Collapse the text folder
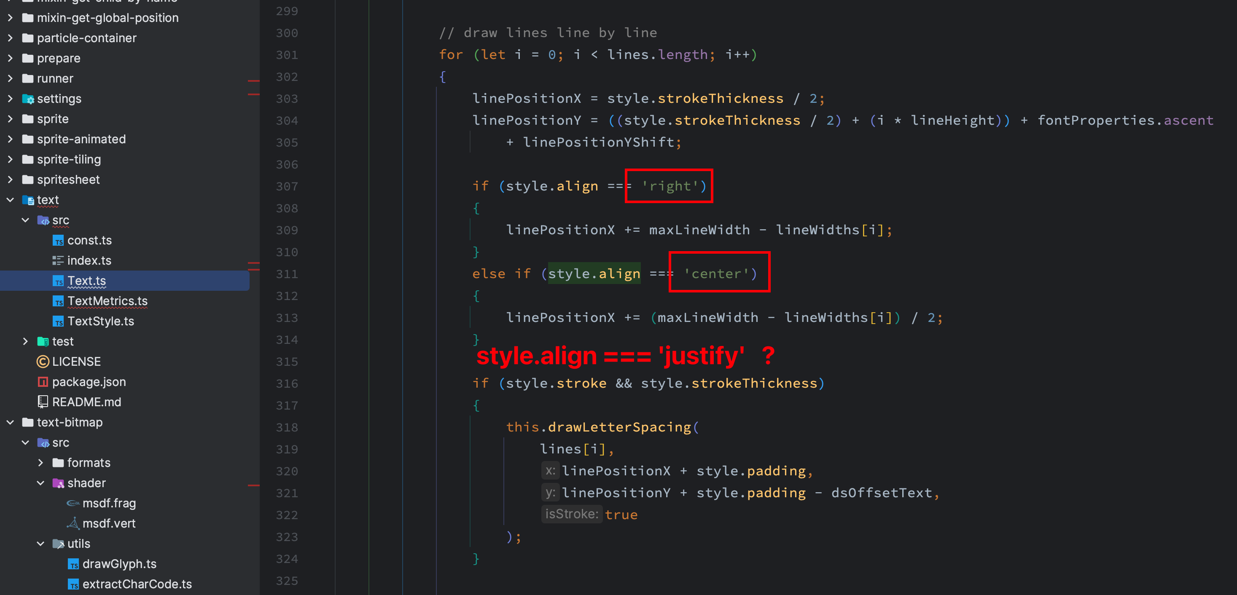The width and height of the screenshot is (1237, 595). click(x=11, y=200)
